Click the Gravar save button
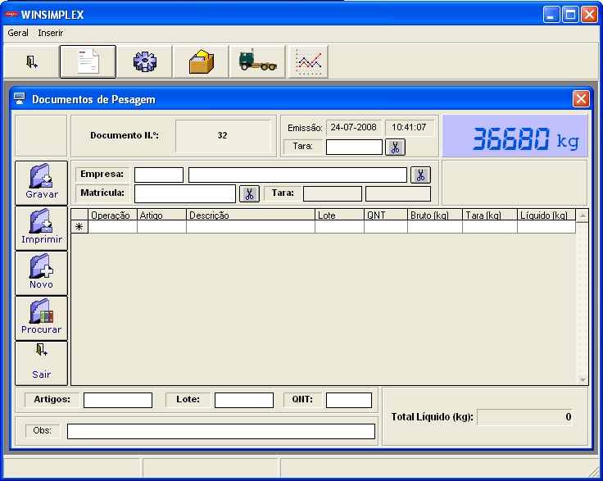The width and height of the screenshot is (603, 481). pyautogui.click(x=42, y=183)
